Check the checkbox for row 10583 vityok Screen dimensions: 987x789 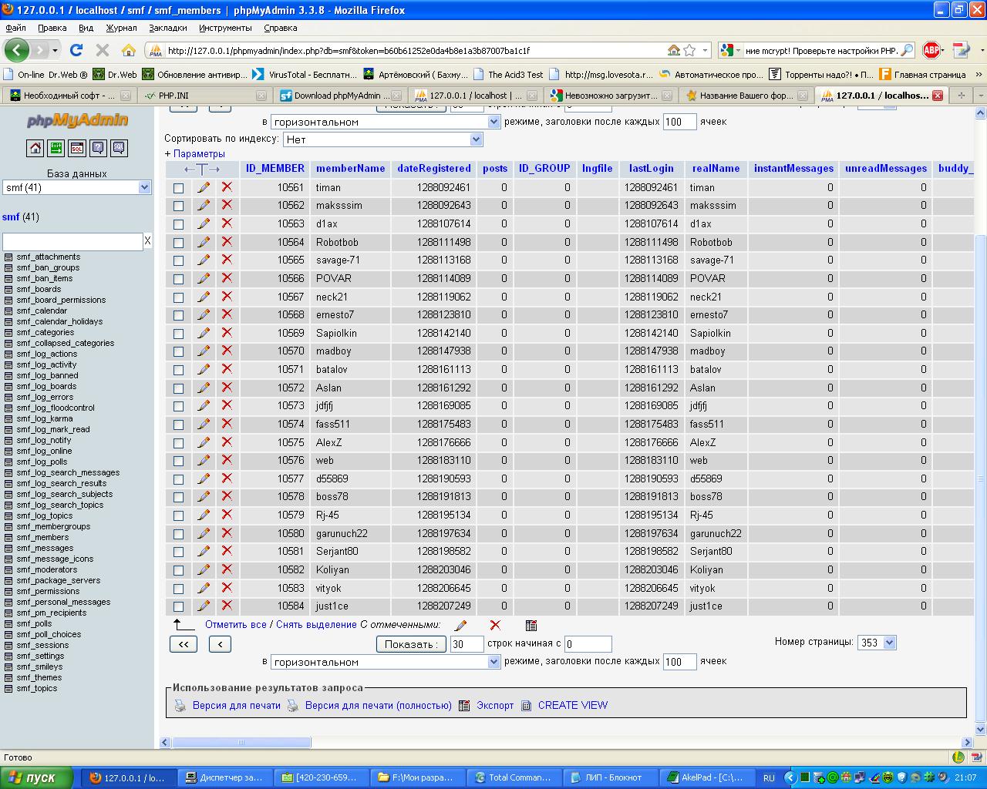click(179, 589)
